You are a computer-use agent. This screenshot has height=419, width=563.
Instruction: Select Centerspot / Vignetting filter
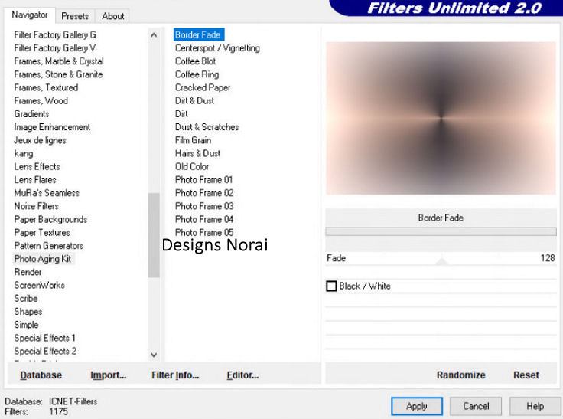(217, 47)
